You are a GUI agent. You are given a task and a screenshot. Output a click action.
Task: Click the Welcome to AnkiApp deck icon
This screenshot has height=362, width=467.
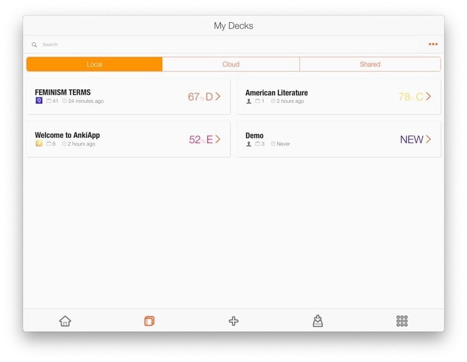(x=39, y=143)
